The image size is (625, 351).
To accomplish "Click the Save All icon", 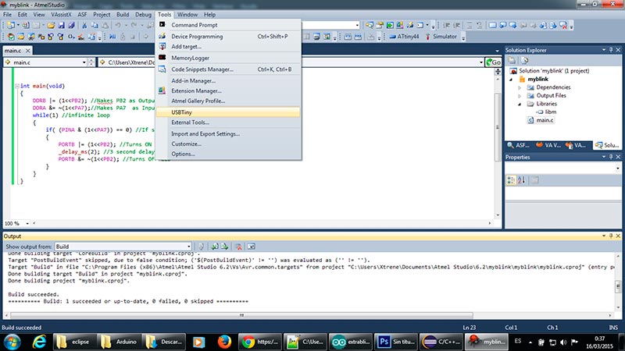I will (x=71, y=25).
